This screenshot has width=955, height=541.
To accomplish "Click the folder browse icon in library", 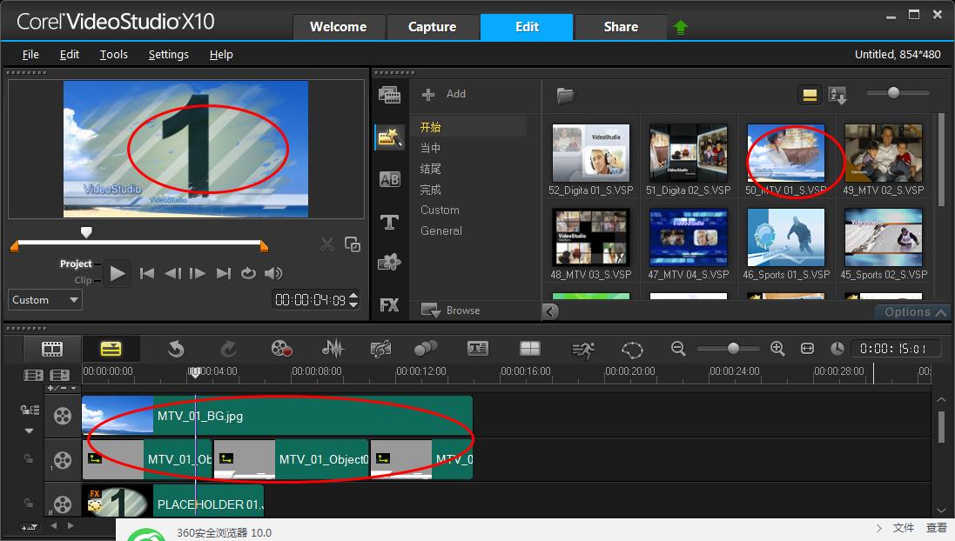I will pyautogui.click(x=565, y=95).
